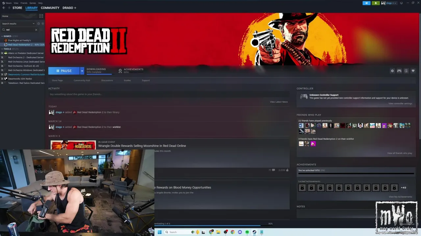Click the library search field containing 'red'
Viewport: 421px width, 236px height.
pos(20,30)
